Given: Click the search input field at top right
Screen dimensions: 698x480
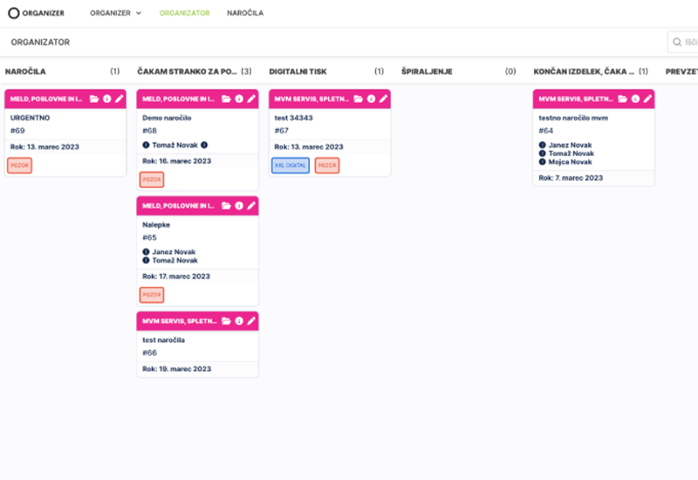Looking at the screenshot, I should (x=684, y=42).
